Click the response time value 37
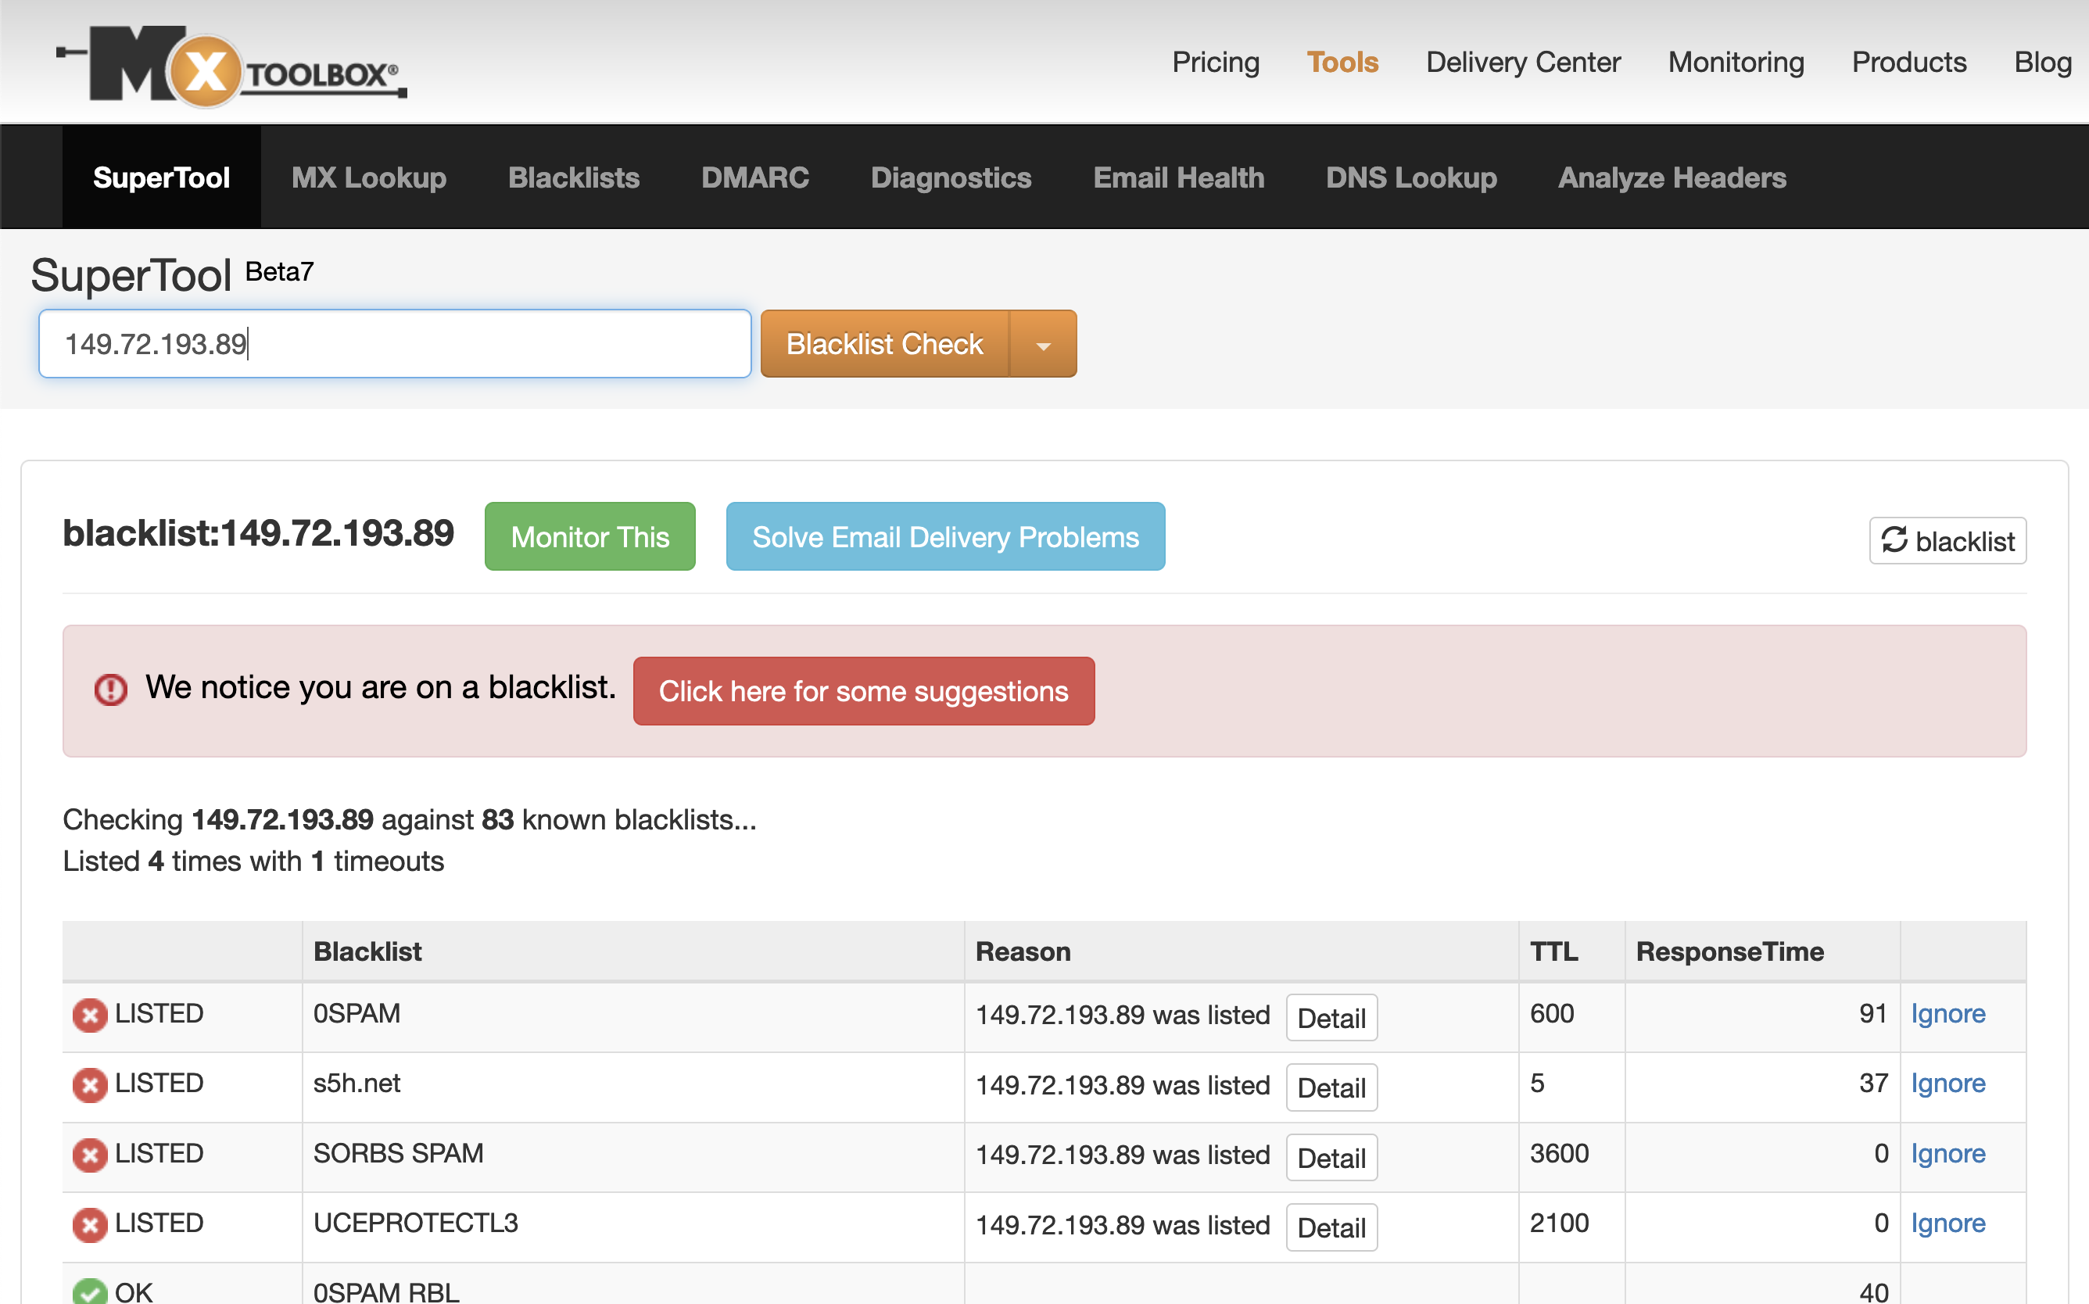Screen dimensions: 2089x1304 click(x=1872, y=1084)
